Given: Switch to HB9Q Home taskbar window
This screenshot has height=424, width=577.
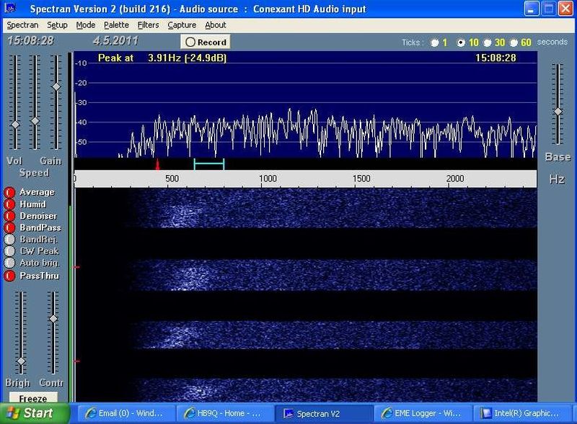Looking at the screenshot, I should coord(225,413).
